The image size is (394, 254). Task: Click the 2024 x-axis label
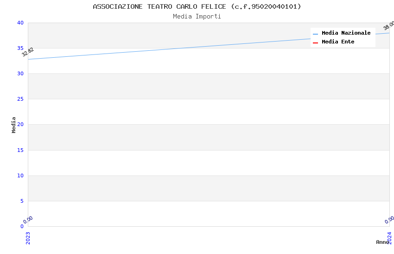click(x=389, y=238)
